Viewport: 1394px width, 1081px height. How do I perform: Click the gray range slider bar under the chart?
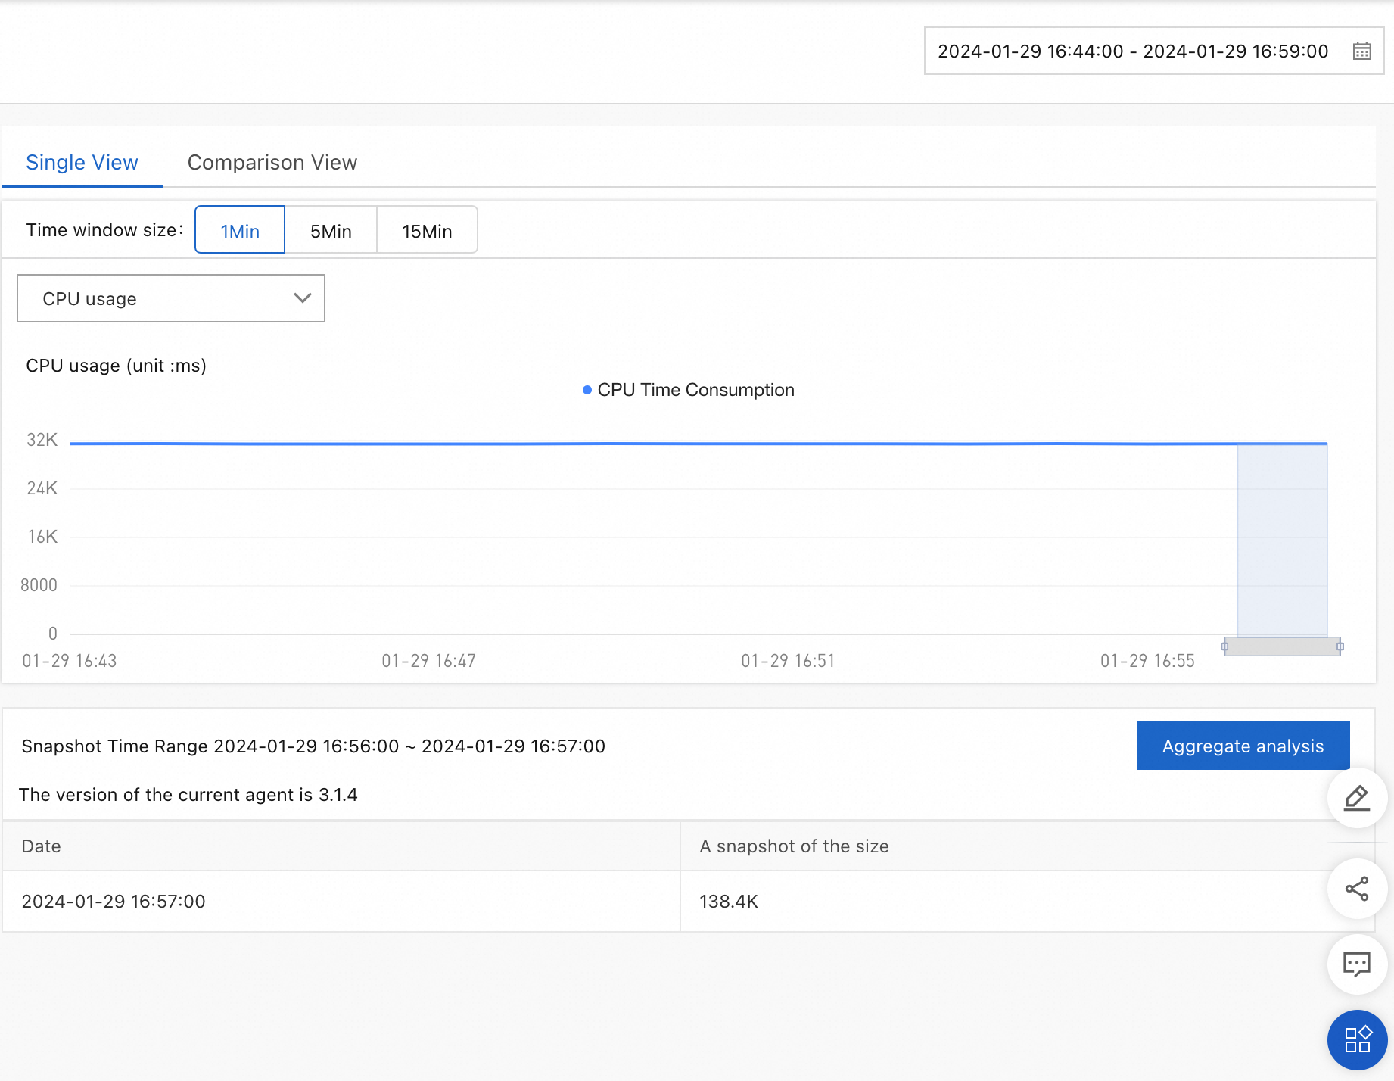click(x=1282, y=646)
